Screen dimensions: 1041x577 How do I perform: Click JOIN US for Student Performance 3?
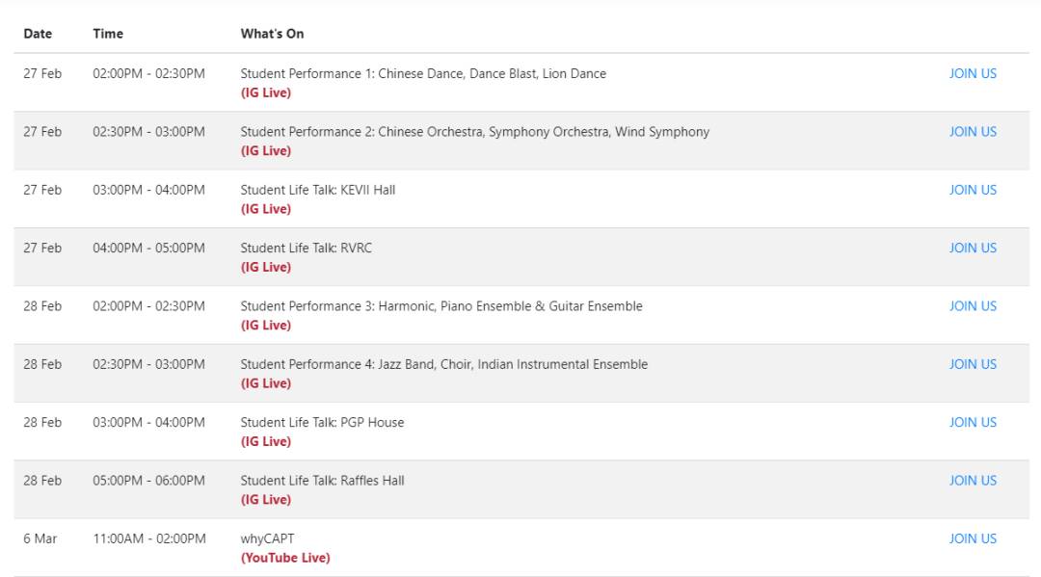(x=973, y=306)
